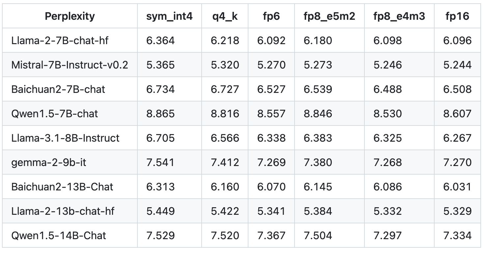Select the Qwen1.5-7B-chat row label
This screenshot has width=485, height=253.
pyautogui.click(x=55, y=114)
